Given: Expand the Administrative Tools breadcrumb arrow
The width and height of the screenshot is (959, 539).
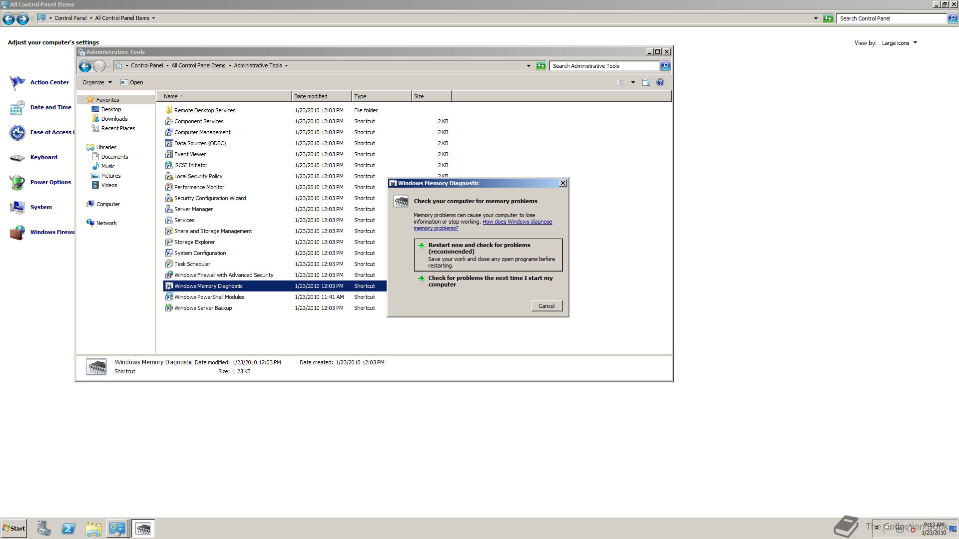Looking at the screenshot, I should coord(286,65).
